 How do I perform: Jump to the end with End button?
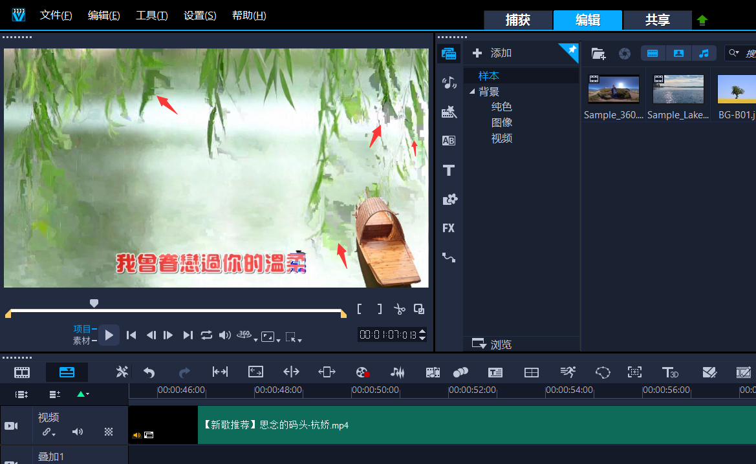(188, 335)
